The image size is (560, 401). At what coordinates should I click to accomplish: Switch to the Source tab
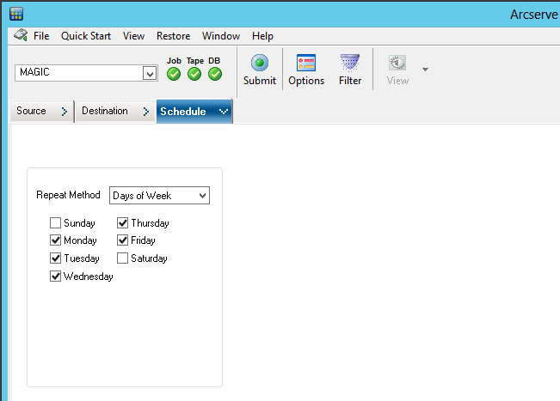(42, 112)
